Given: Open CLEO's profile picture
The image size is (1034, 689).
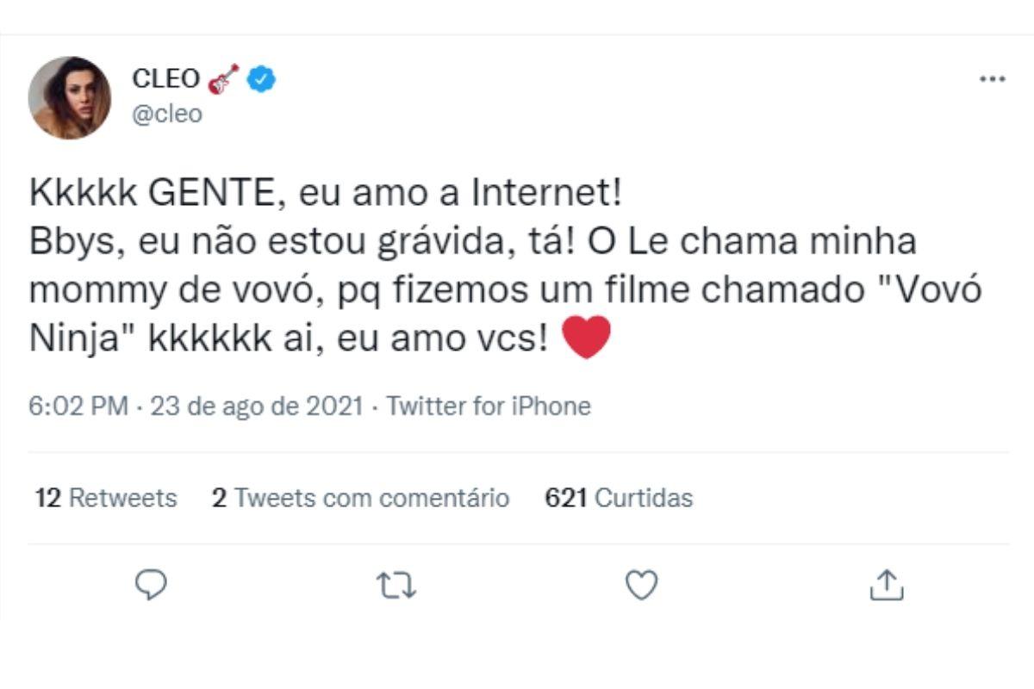Looking at the screenshot, I should 70,97.
